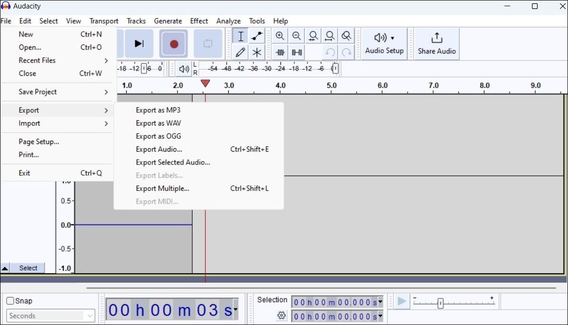Image resolution: width=568 pixels, height=325 pixels.
Task: Click the playhead marker on the timeline
Action: pyautogui.click(x=205, y=83)
